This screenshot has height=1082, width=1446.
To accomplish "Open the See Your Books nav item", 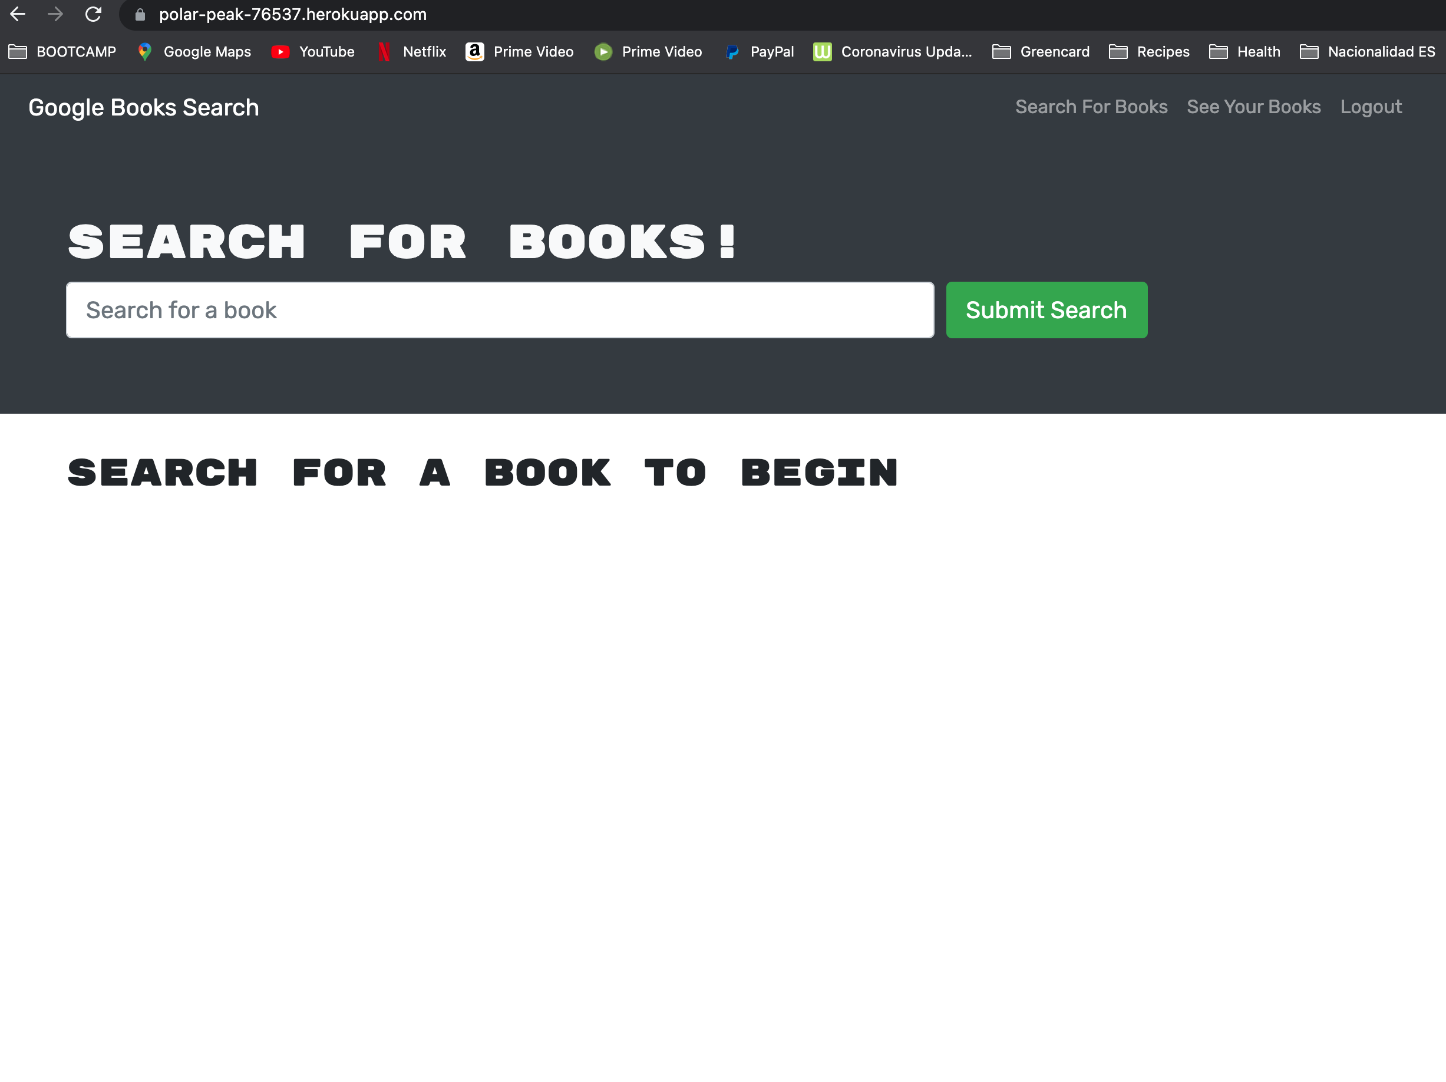I will pyautogui.click(x=1253, y=107).
